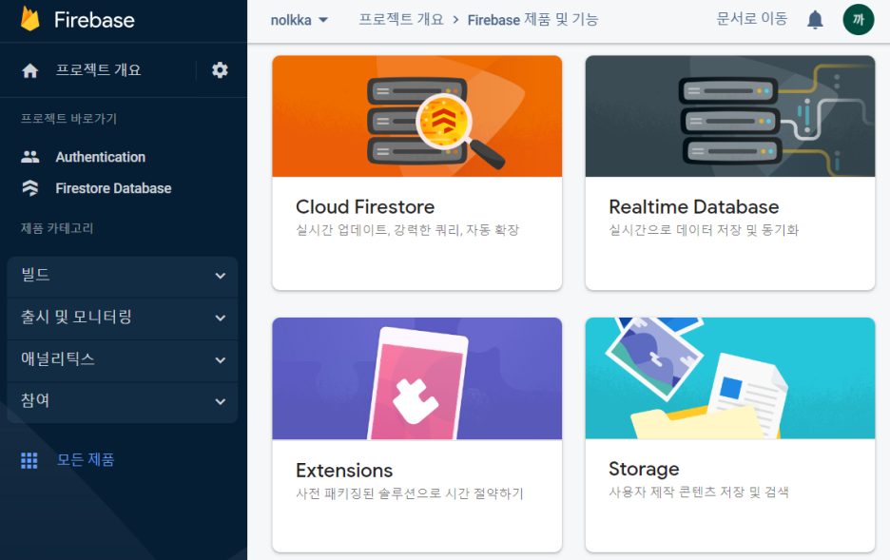
Task: Open the 모든 제품 link
Action: coord(86,459)
